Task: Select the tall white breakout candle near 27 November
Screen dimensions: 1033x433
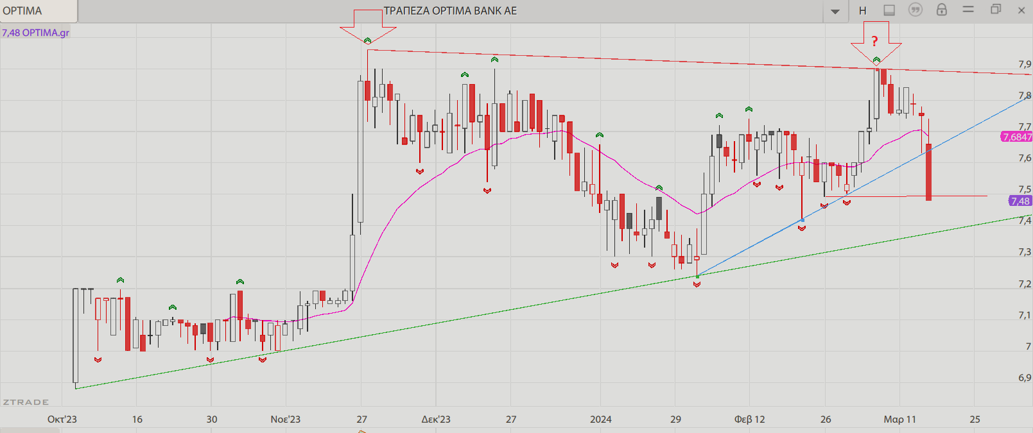Action: (x=360, y=151)
